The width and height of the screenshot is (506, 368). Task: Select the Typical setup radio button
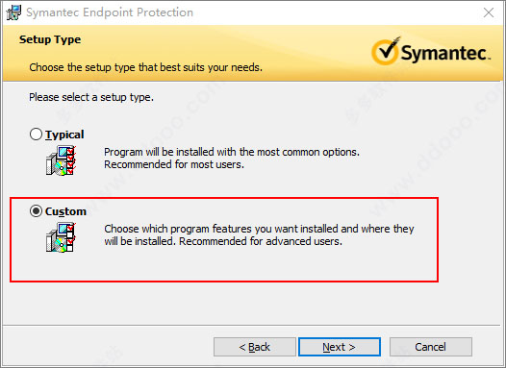(x=36, y=135)
